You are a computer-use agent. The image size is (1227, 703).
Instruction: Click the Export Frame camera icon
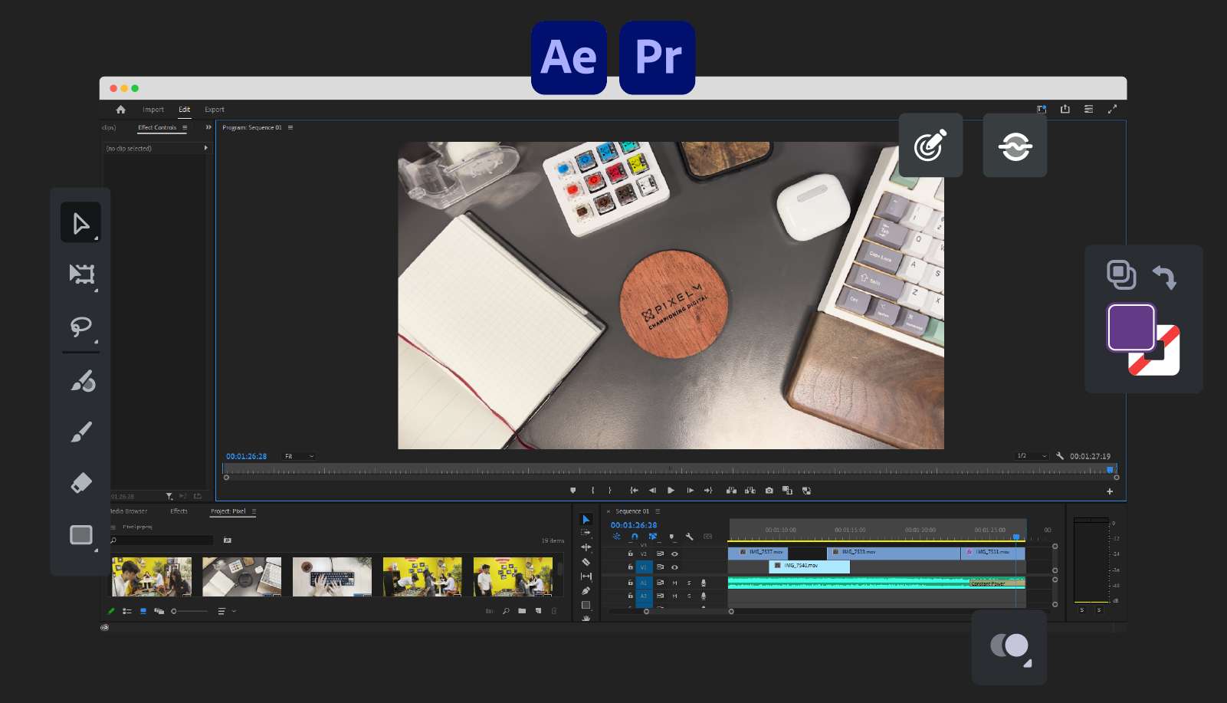tap(769, 491)
